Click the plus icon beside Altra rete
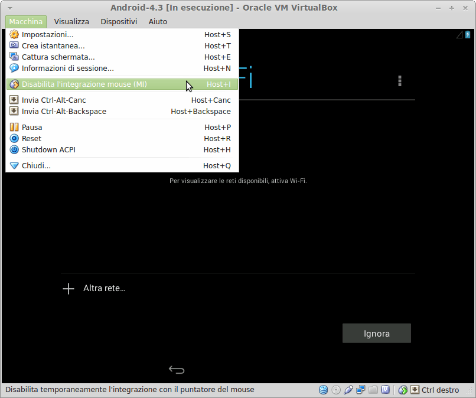The height and width of the screenshot is (398, 476). pyautogui.click(x=69, y=288)
